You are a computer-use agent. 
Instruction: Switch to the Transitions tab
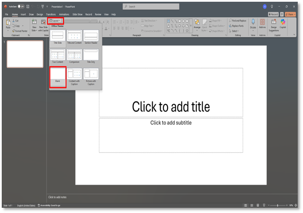(51, 14)
